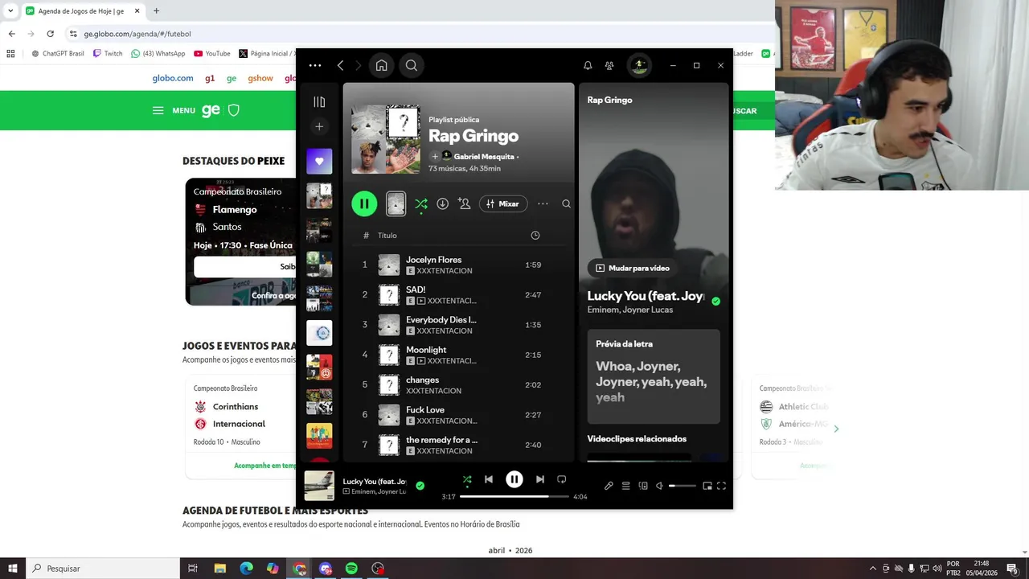Open the playback queue icon
This screenshot has width=1029, height=579.
point(625,486)
